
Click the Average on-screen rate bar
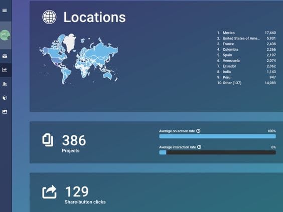coord(217,136)
